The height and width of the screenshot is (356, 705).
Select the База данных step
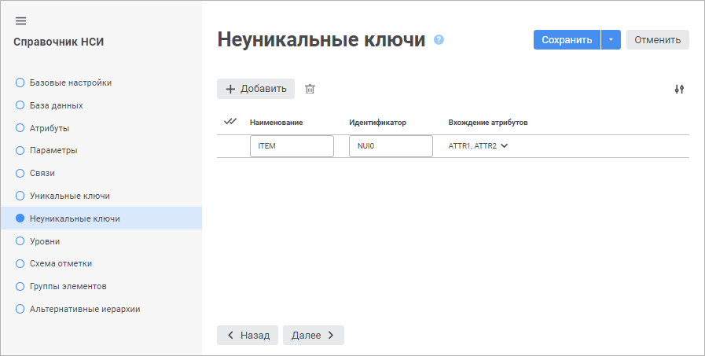tap(56, 105)
